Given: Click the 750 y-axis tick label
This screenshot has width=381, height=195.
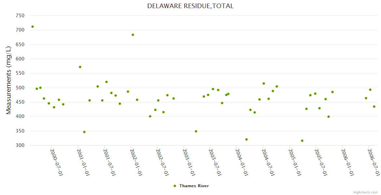Looking at the screenshot, I should pyautogui.click(x=20, y=16).
